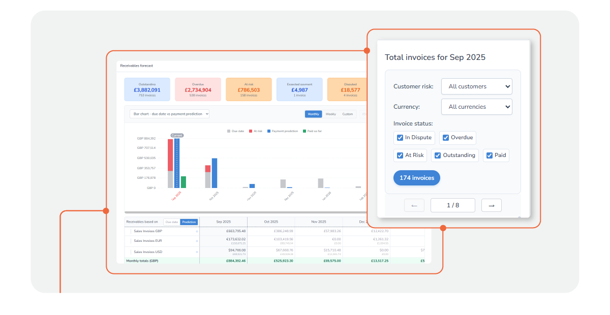Click the info icon beside Sales Invoices GBP
Image resolution: width=610 pixels, height=315 pixels.
[197, 231]
